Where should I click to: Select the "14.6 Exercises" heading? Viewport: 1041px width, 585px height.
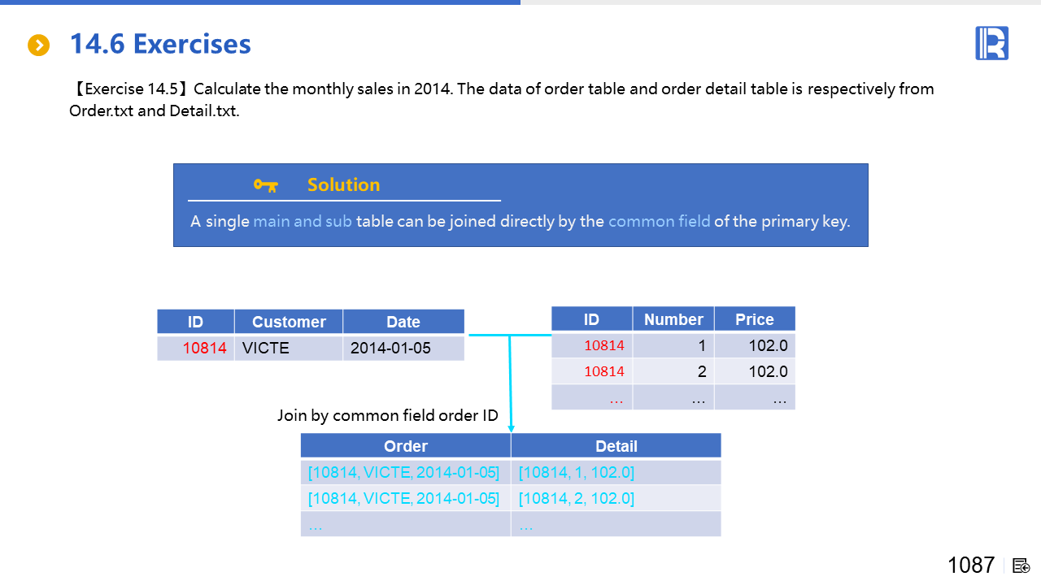160,44
